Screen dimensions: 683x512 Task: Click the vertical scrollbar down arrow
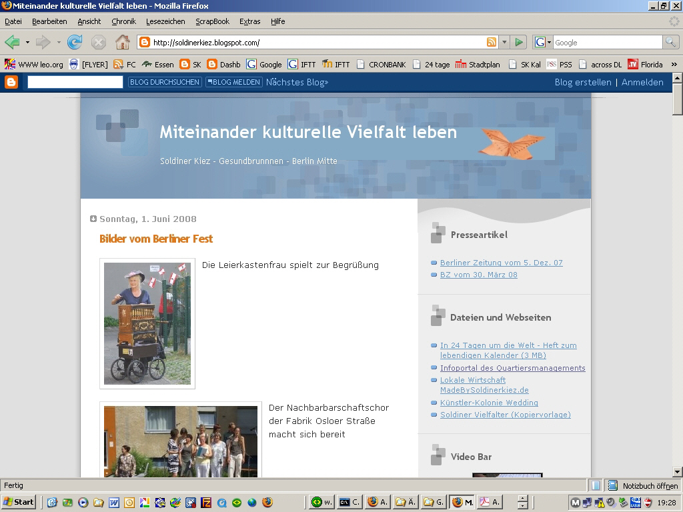(x=677, y=472)
